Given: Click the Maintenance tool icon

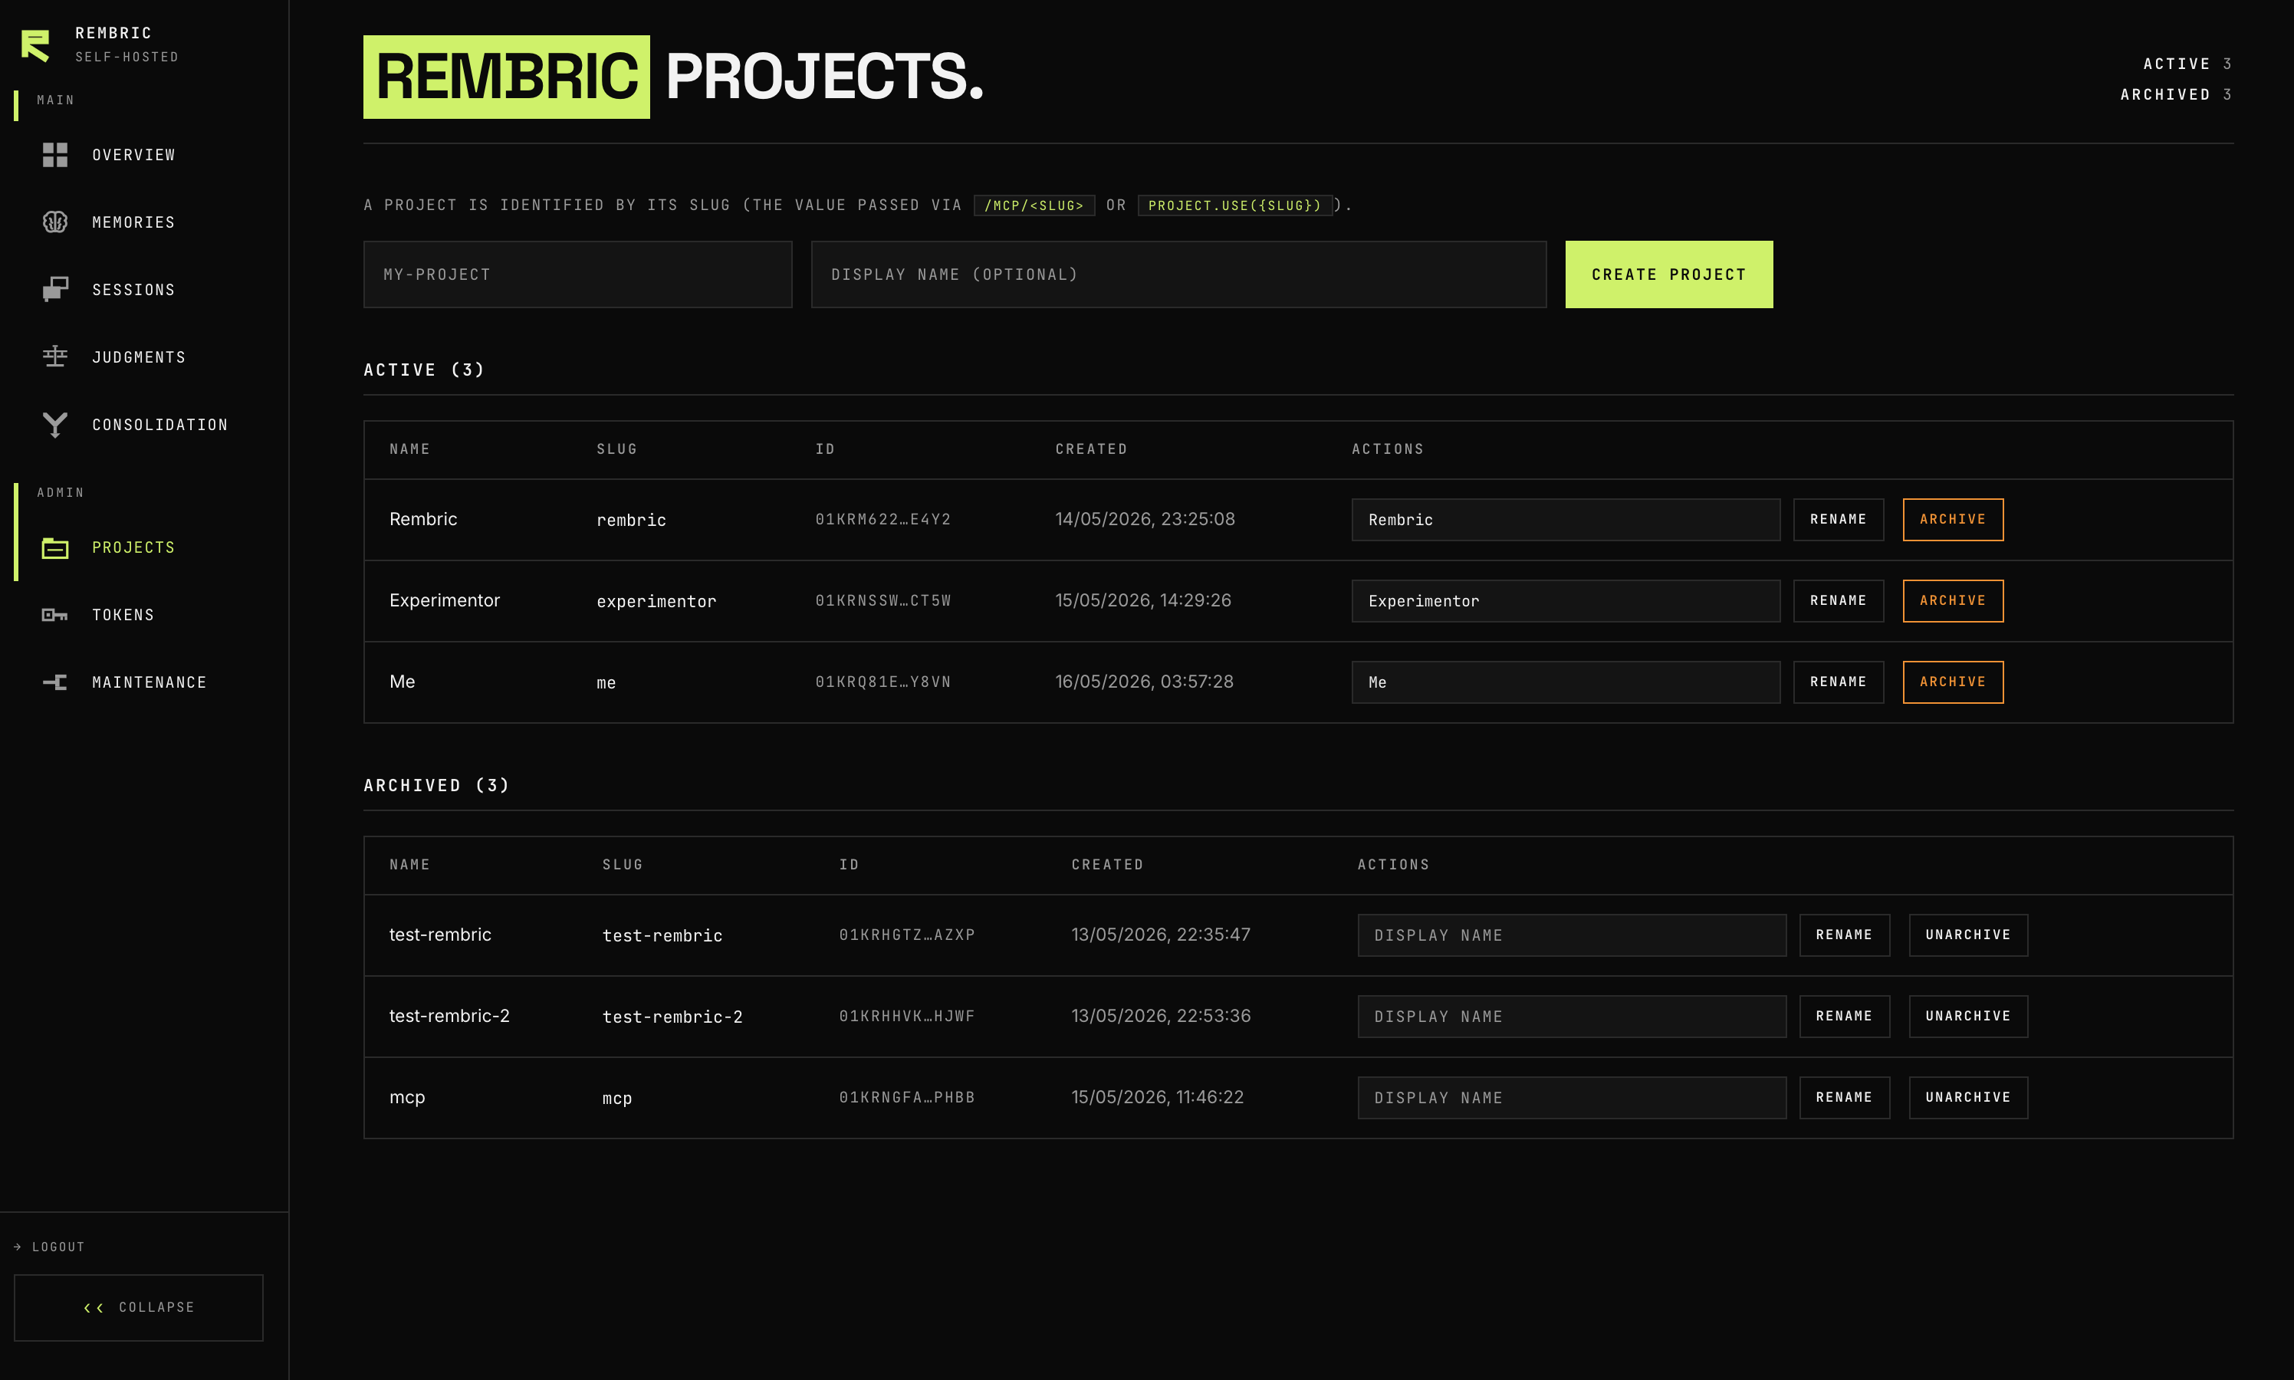Looking at the screenshot, I should coord(55,682).
